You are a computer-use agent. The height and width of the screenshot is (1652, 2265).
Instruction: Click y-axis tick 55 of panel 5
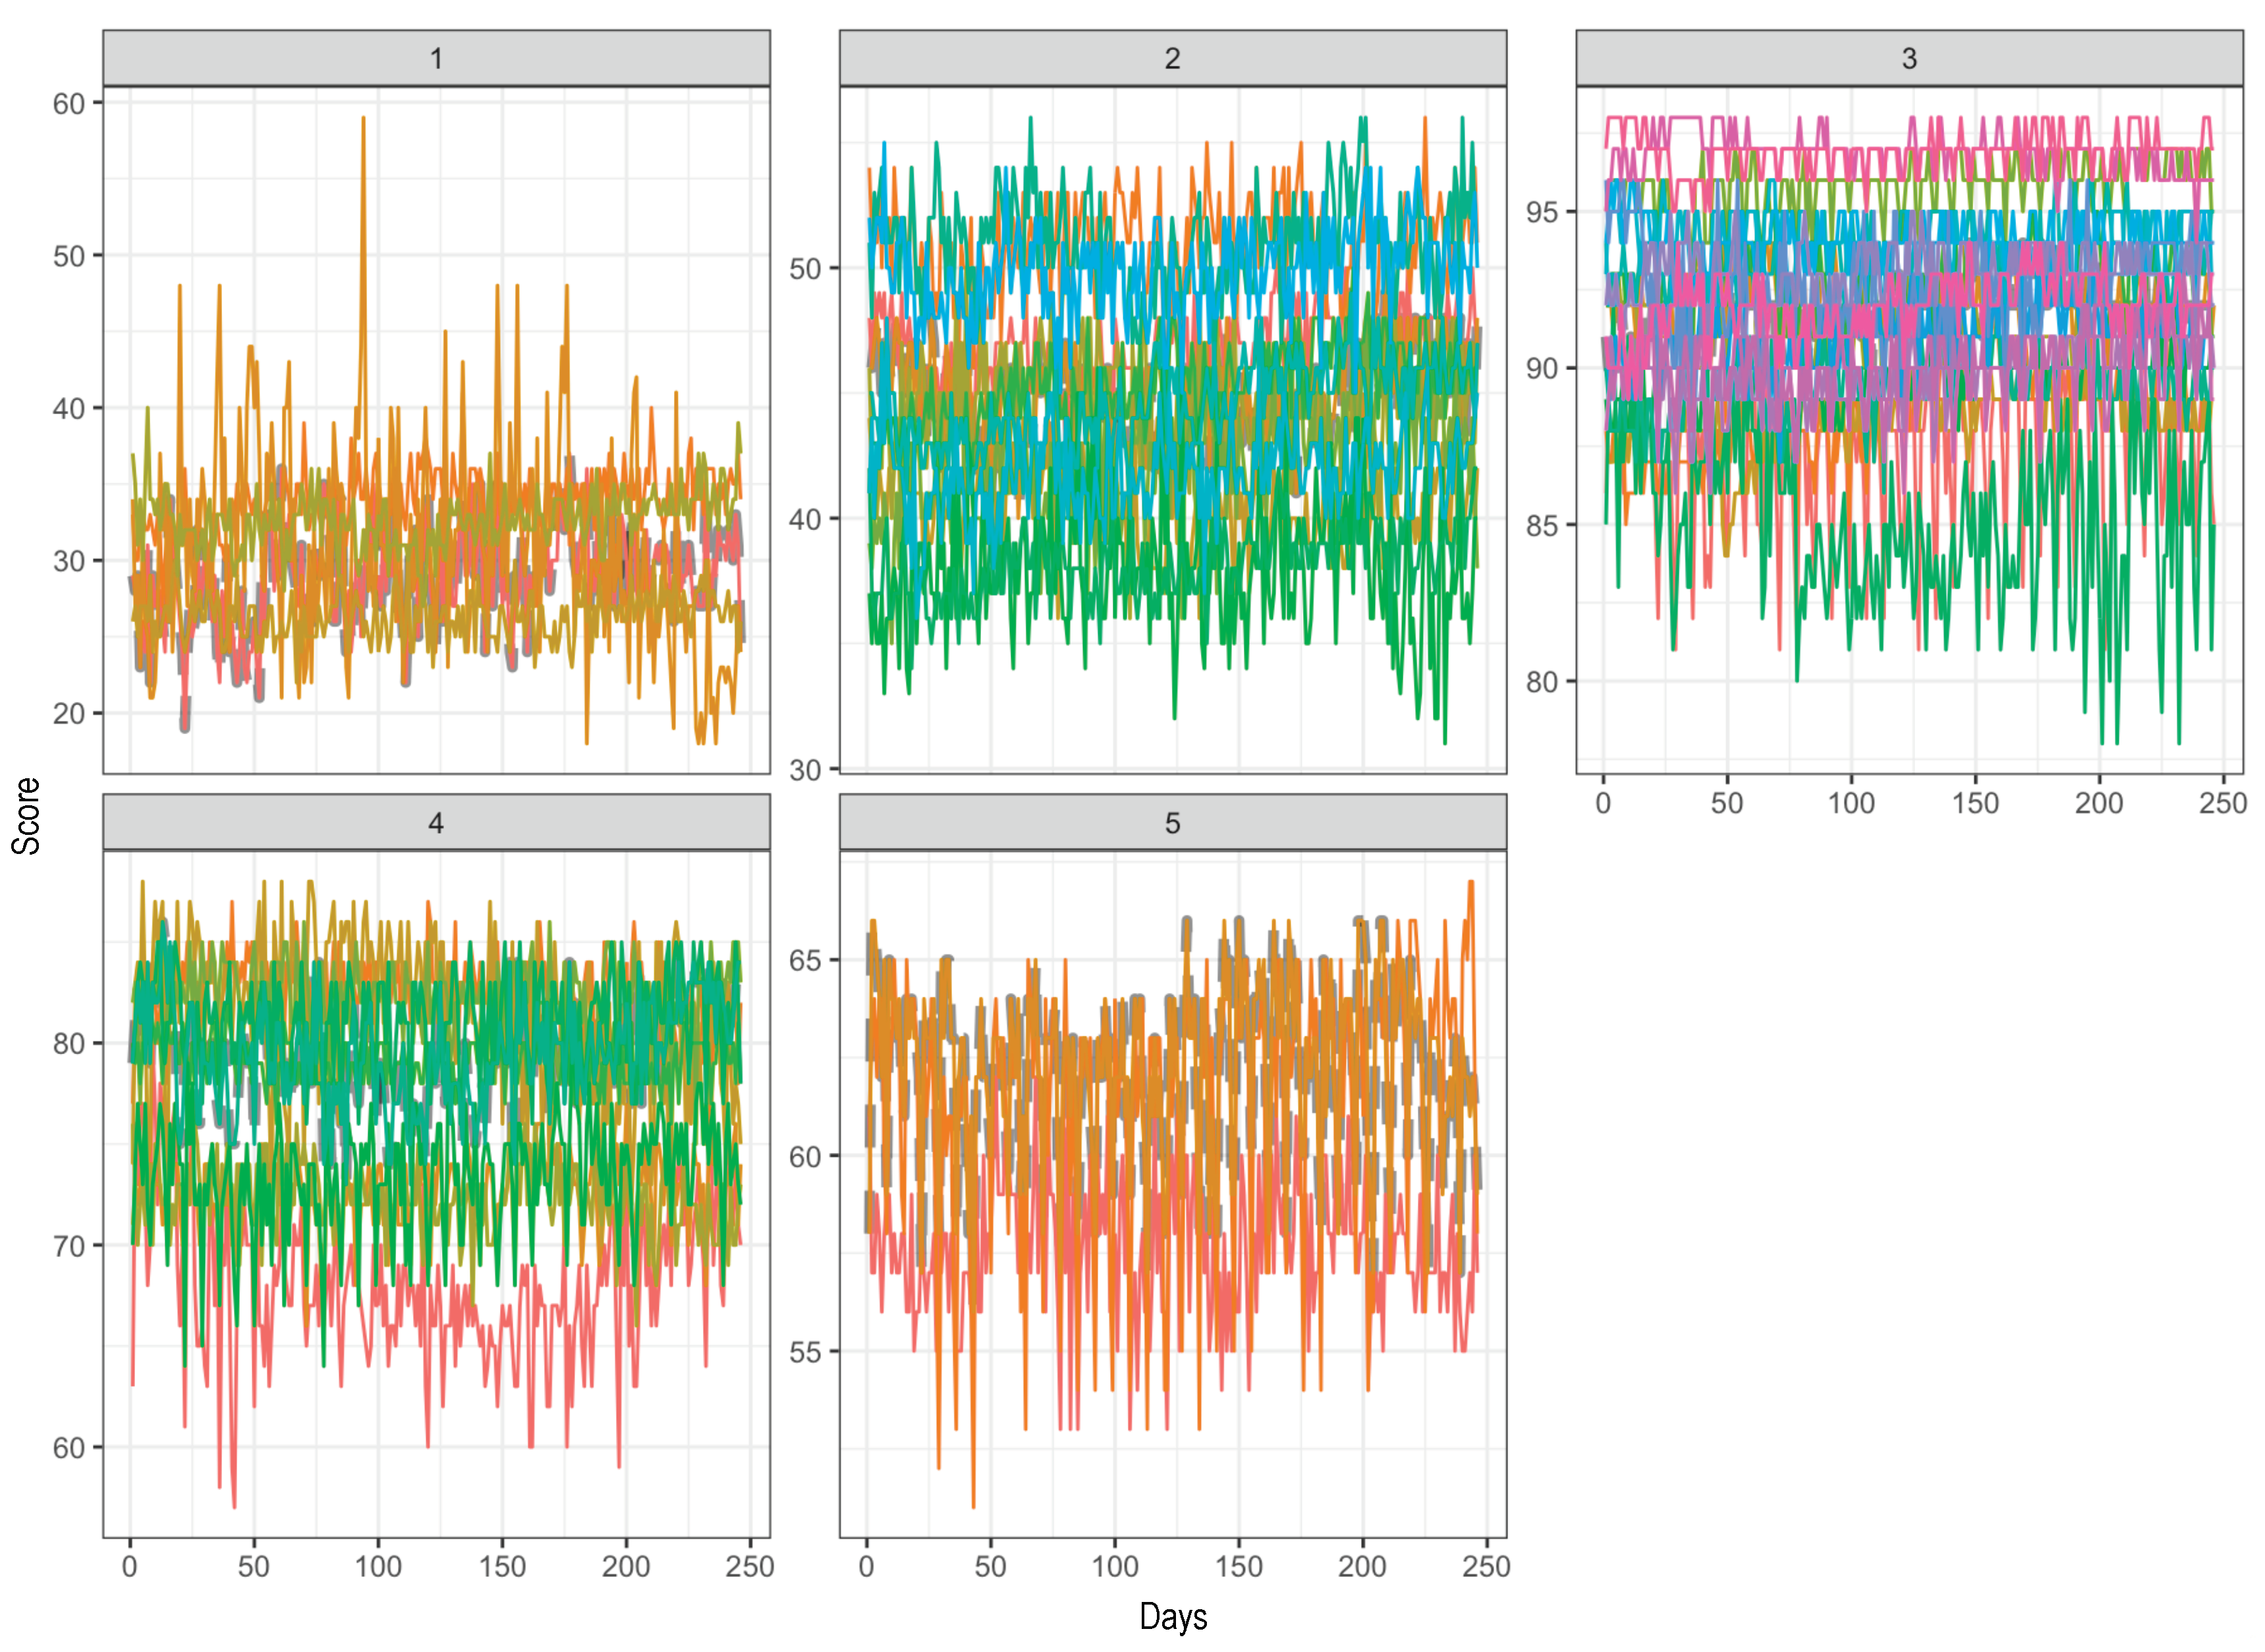click(x=805, y=1352)
